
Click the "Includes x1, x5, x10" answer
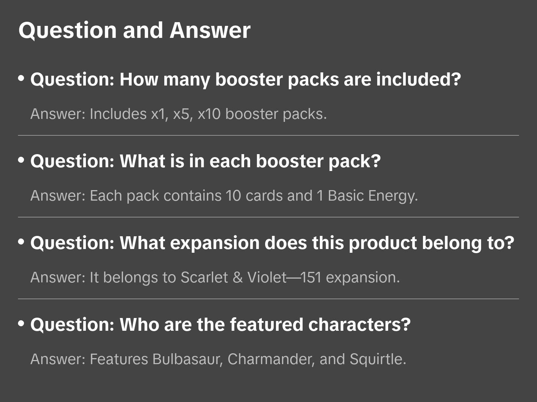pos(178,114)
